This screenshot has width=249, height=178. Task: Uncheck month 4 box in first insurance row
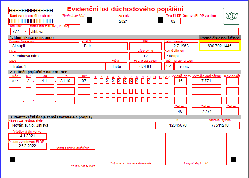(x=113, y=81)
